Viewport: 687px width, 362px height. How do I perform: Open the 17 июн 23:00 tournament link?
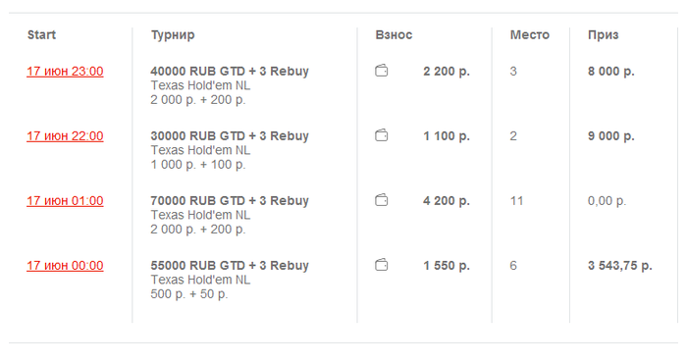pos(65,71)
